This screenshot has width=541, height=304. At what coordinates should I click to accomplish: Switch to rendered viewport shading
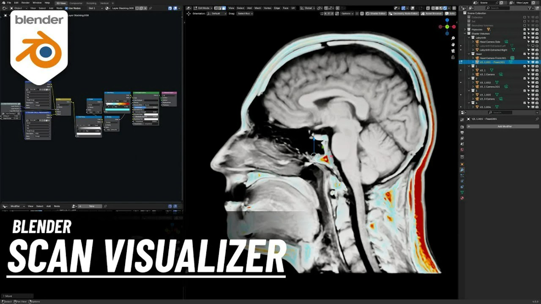445,8
